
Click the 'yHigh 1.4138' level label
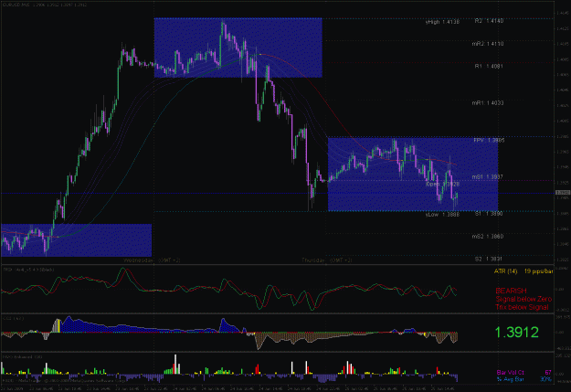442,22
